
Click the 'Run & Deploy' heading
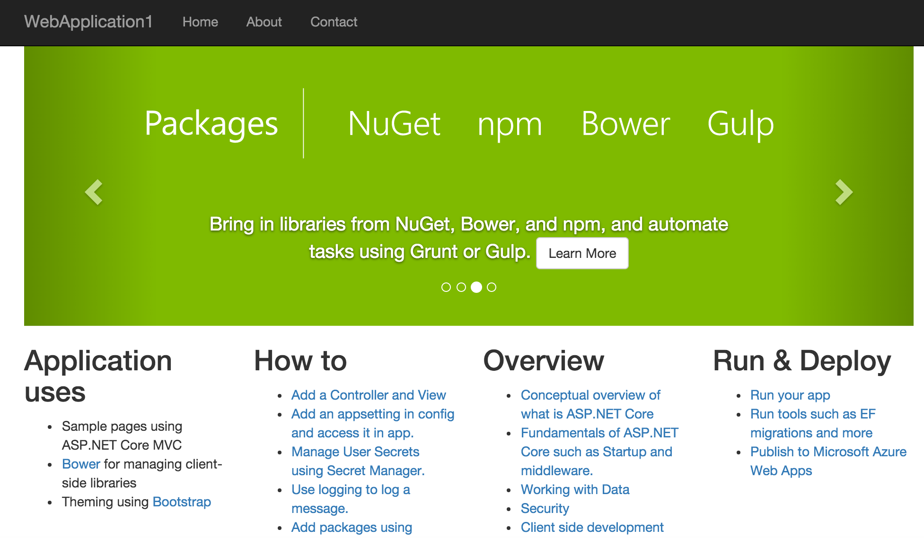pyautogui.click(x=802, y=361)
